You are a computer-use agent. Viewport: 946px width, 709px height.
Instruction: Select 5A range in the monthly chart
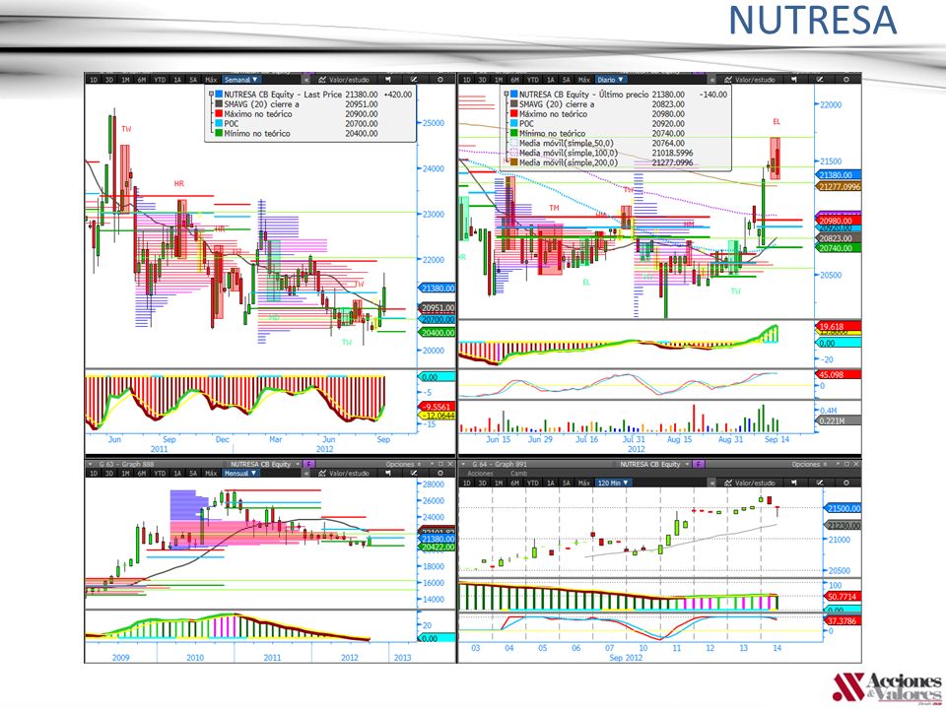pos(193,474)
